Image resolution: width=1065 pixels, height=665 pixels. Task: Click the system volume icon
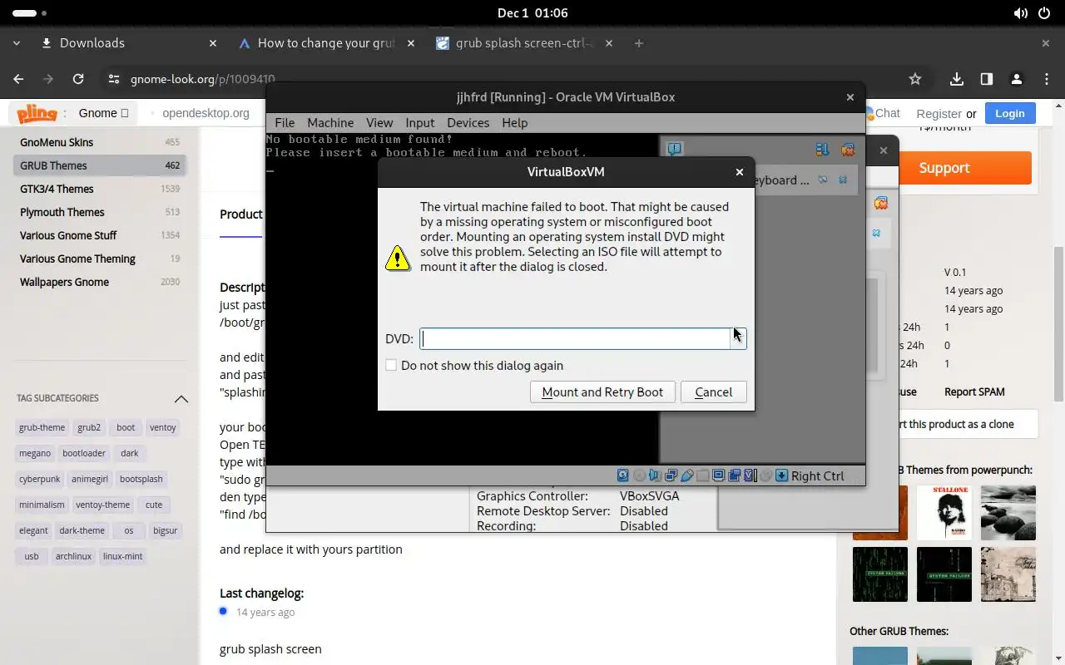(1021, 13)
